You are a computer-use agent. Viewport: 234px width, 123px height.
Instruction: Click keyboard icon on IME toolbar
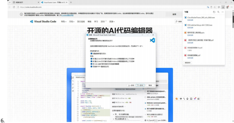coord(191,99)
